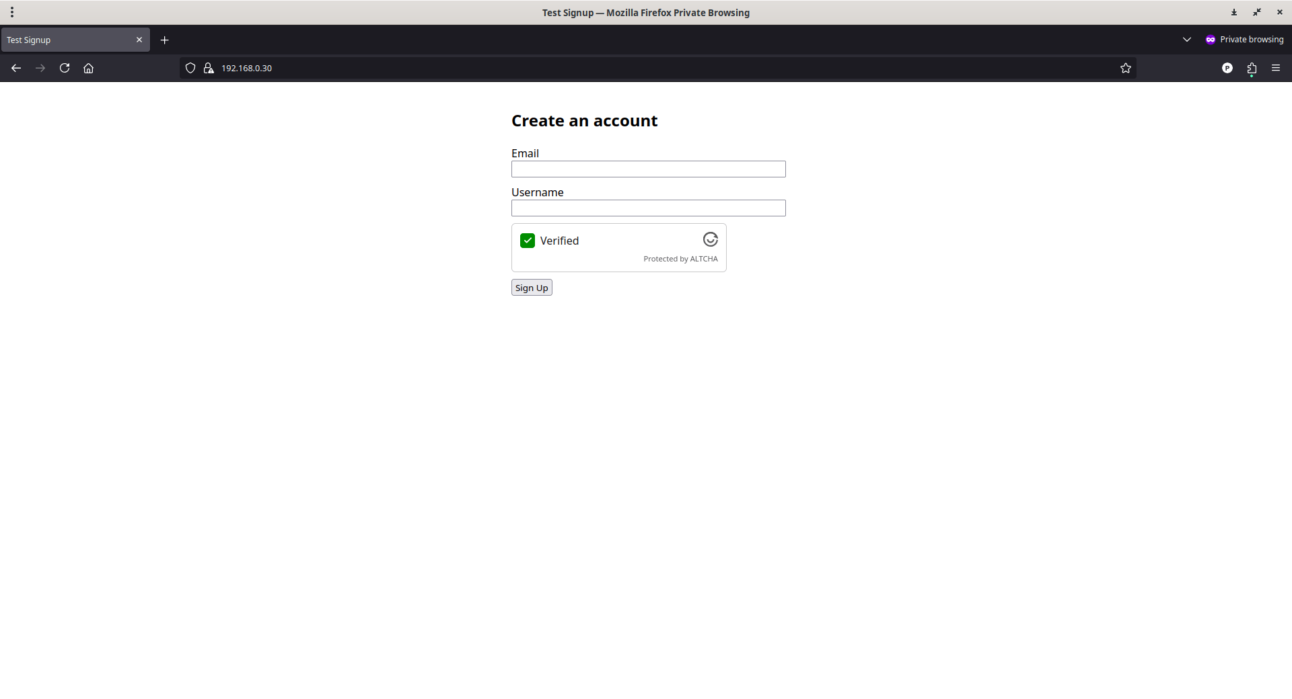This screenshot has height=699, width=1292.
Task: Open the Firefox home page
Action: (x=88, y=68)
